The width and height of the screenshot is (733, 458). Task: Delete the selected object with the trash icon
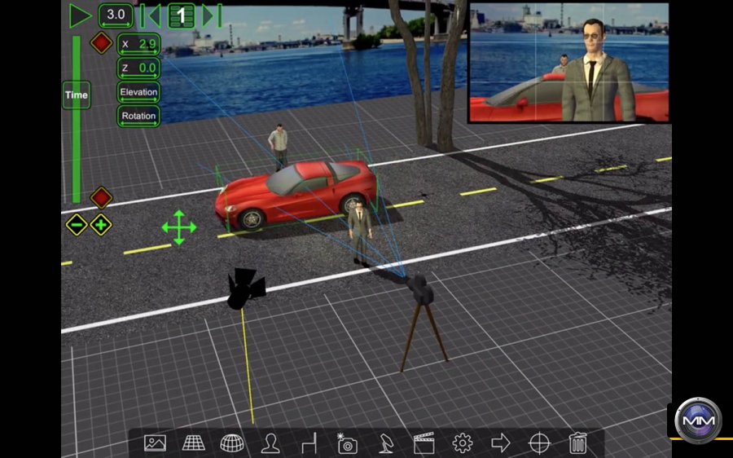[x=577, y=443]
